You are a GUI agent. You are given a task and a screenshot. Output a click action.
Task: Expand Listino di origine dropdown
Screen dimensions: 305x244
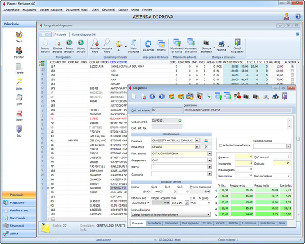pos(208,215)
